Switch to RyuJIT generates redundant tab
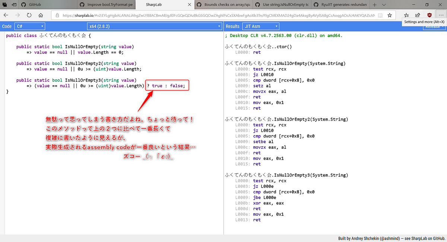The width and height of the screenshot is (447, 242). coord(340,4)
